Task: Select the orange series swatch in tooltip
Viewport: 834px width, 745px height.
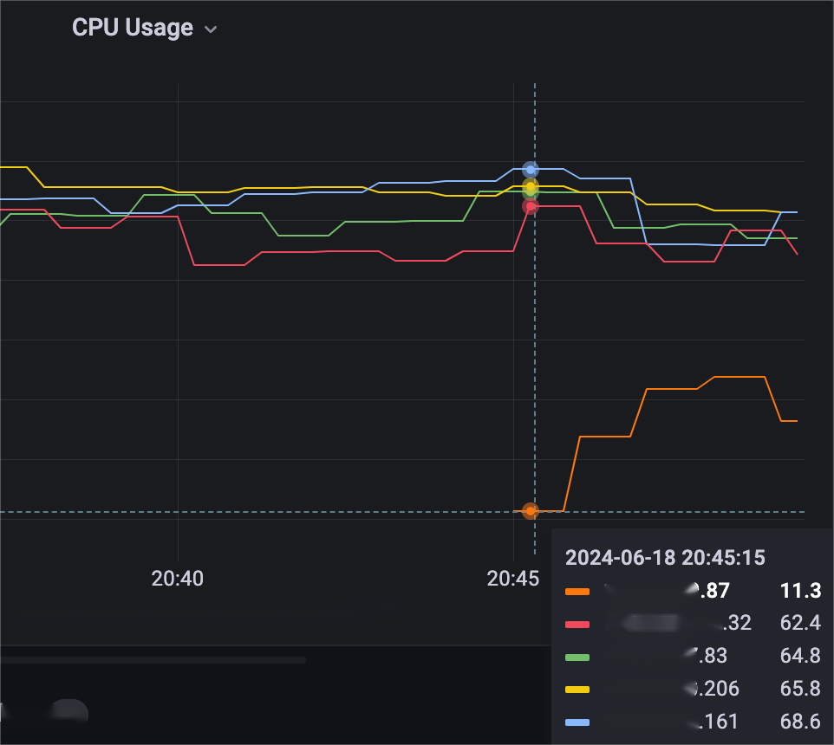Action: [577, 592]
